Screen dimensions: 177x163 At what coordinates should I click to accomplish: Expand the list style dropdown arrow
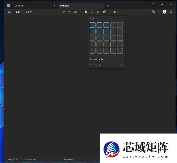pyautogui.click(x=80, y=12)
